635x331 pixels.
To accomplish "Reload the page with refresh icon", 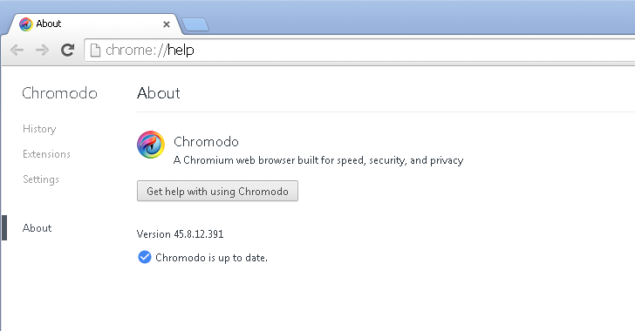I will coord(68,50).
